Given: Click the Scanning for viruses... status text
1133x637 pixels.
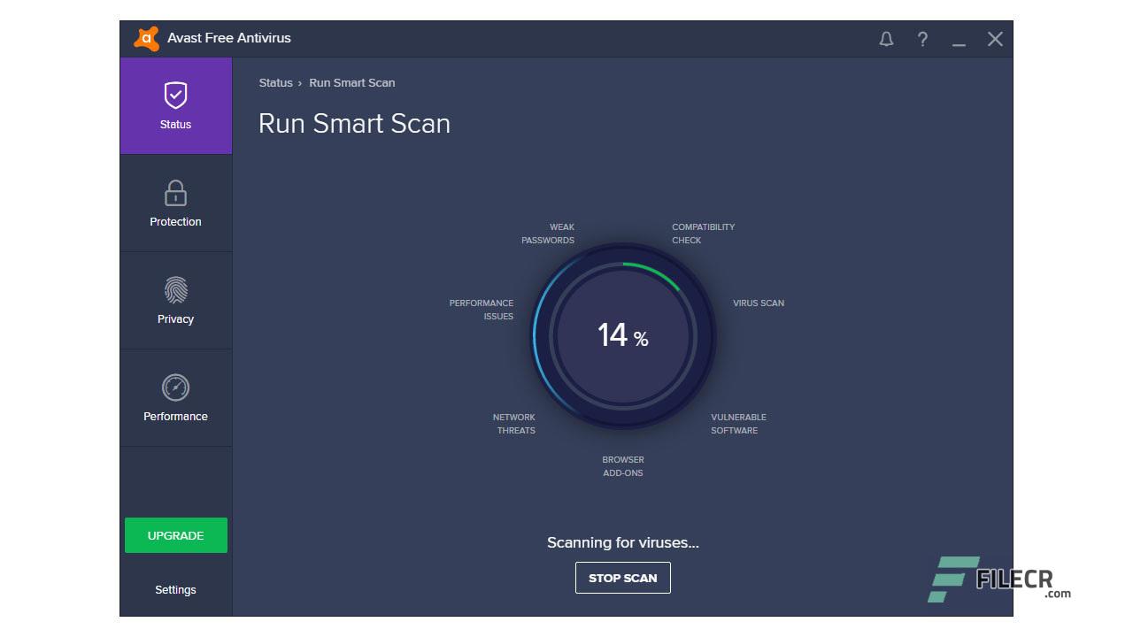Looking at the screenshot, I should (x=623, y=543).
